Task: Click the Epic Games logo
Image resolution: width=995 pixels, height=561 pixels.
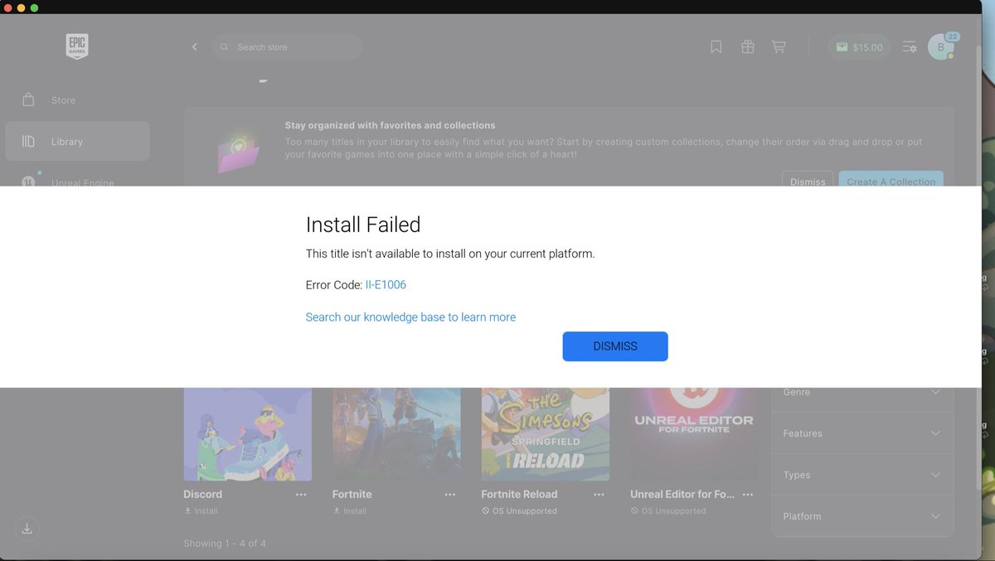Action: tap(77, 46)
